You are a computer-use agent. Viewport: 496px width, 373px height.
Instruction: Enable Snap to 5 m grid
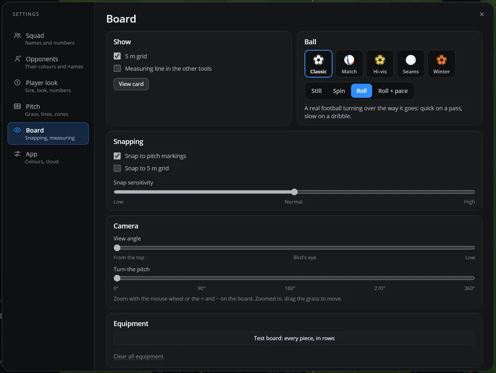pyautogui.click(x=117, y=168)
